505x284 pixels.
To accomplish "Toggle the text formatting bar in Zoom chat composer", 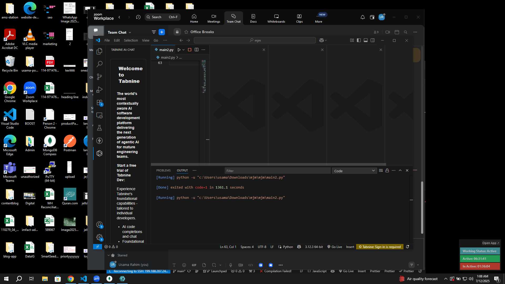I will [x=174, y=265].
